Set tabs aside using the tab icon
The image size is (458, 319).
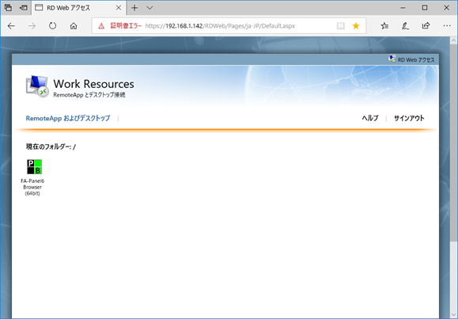coord(24,8)
